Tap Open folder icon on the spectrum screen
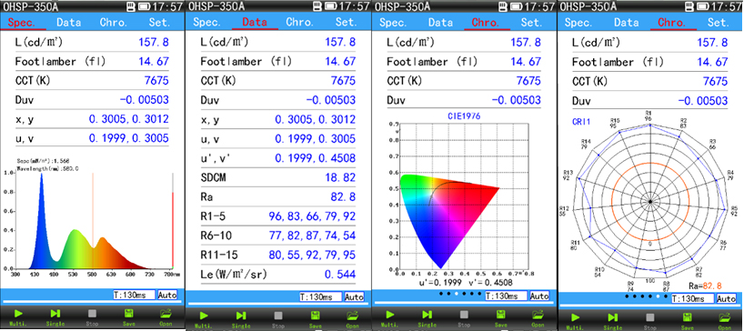 pyautogui.click(x=166, y=316)
